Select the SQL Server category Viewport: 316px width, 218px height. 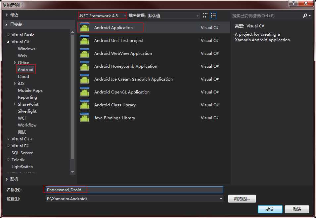point(22,153)
